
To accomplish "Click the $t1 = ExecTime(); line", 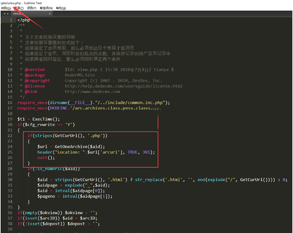I will click(x=38, y=119).
